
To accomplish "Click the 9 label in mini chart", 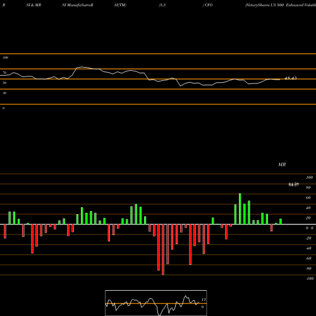I will click(202, 307).
